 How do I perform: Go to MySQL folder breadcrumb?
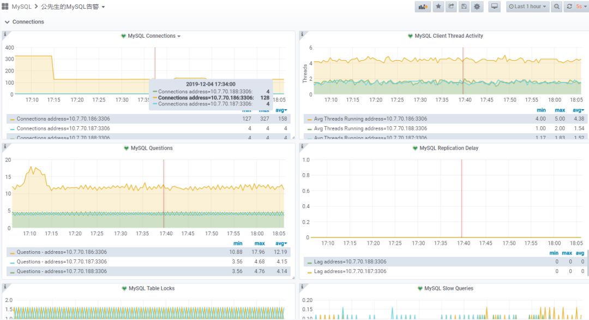[x=21, y=7]
